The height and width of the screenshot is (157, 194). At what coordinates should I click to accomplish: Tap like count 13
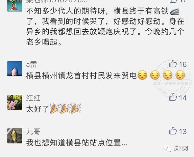pos(183,132)
